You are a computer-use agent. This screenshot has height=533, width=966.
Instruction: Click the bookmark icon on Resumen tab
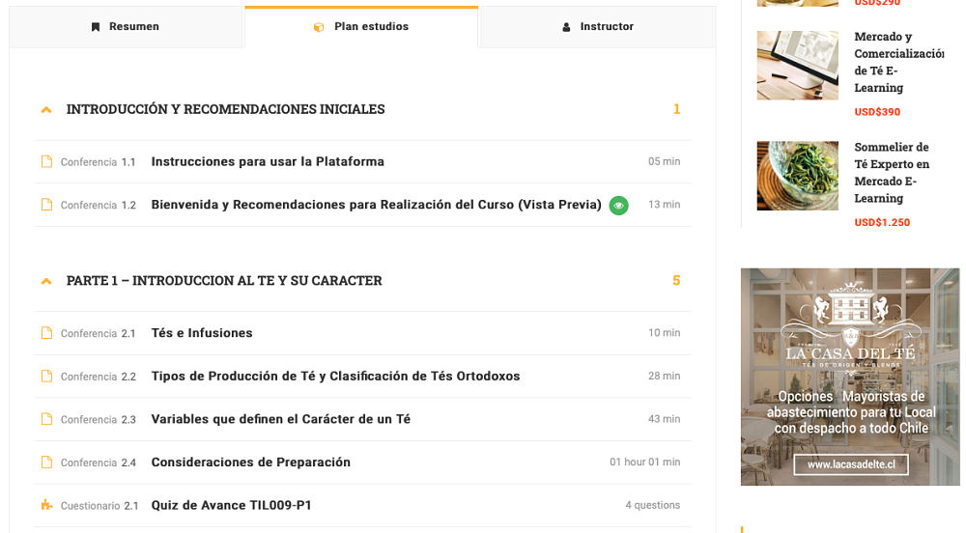click(96, 27)
